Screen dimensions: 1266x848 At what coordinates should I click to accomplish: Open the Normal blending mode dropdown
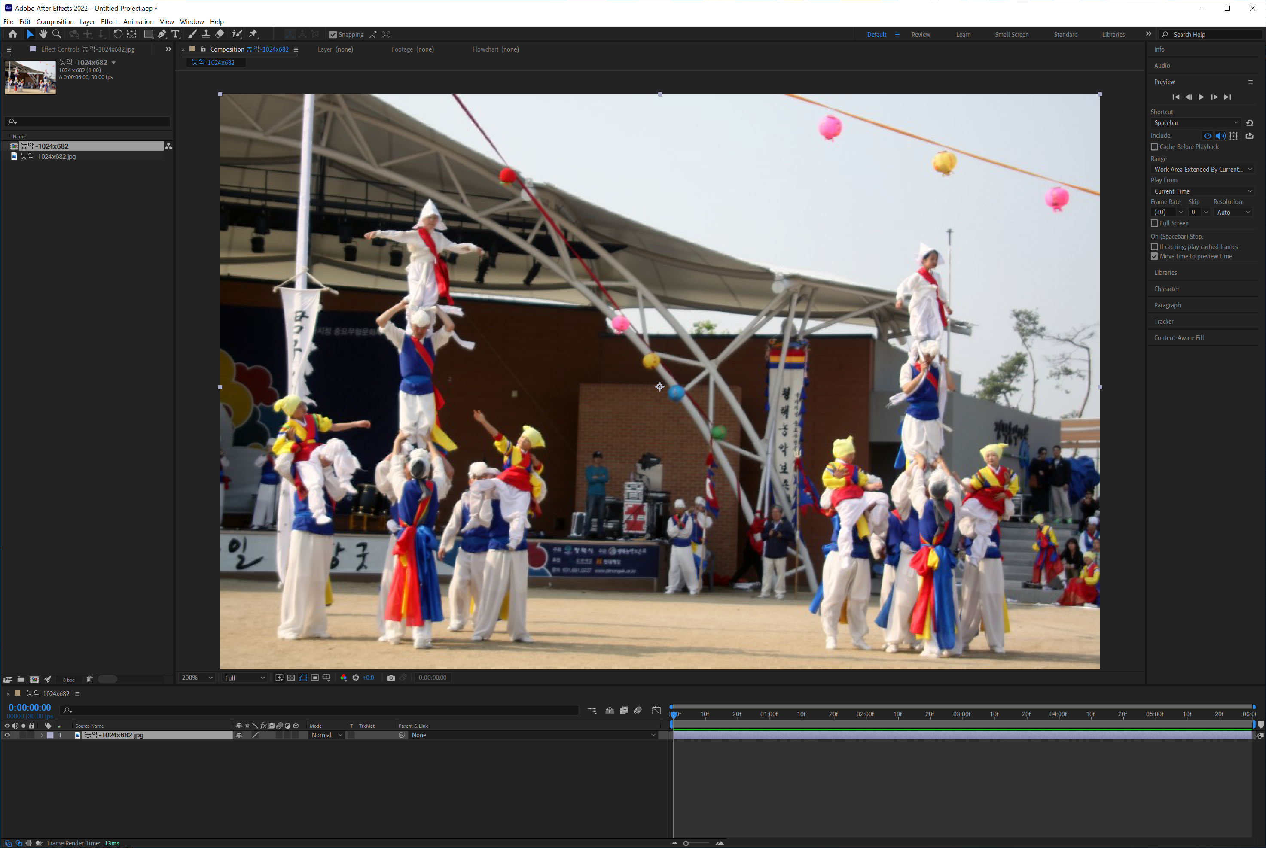point(327,736)
